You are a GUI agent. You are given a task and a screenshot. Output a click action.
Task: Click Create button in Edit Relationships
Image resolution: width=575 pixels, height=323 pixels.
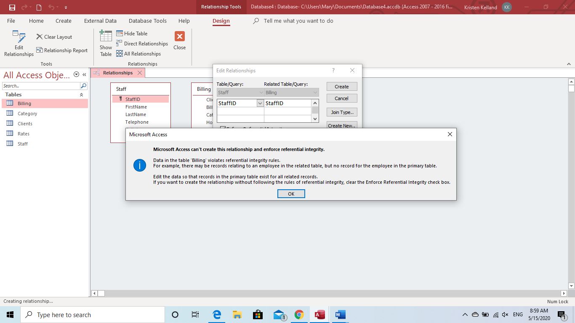[x=342, y=87]
